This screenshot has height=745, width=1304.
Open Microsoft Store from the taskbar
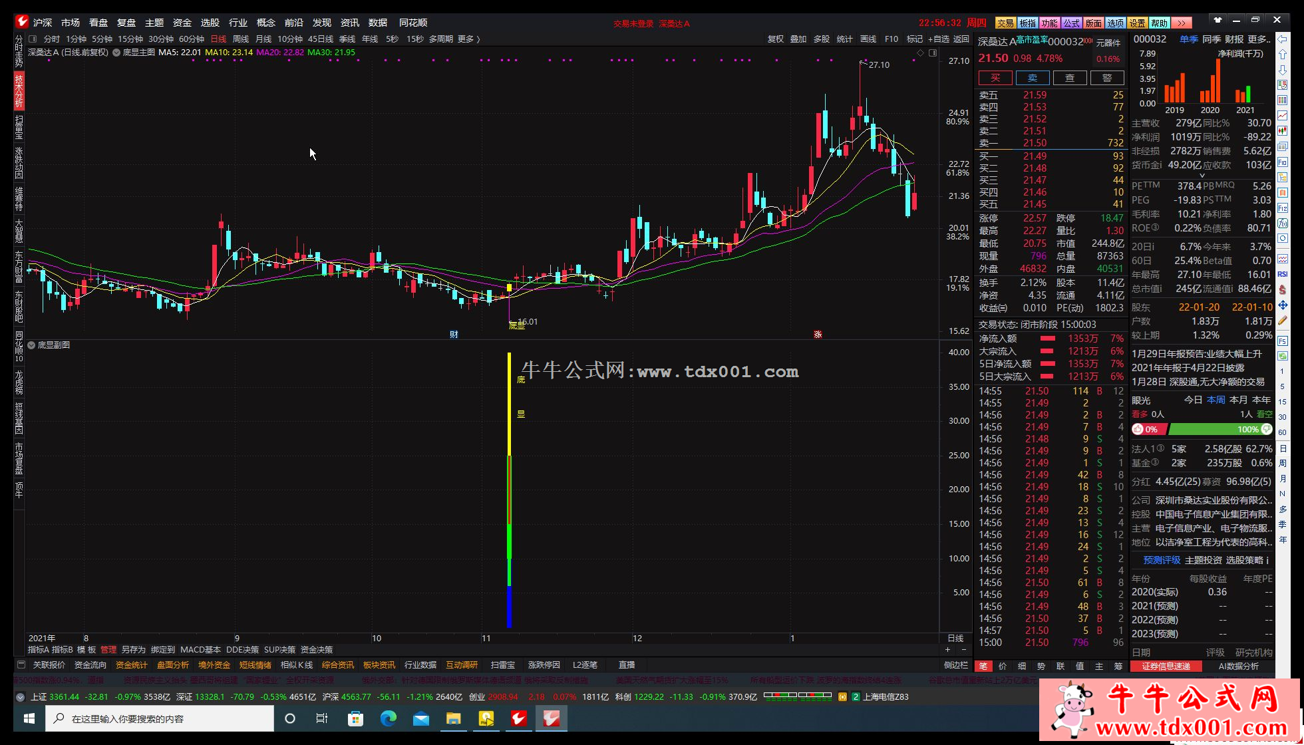pos(355,718)
